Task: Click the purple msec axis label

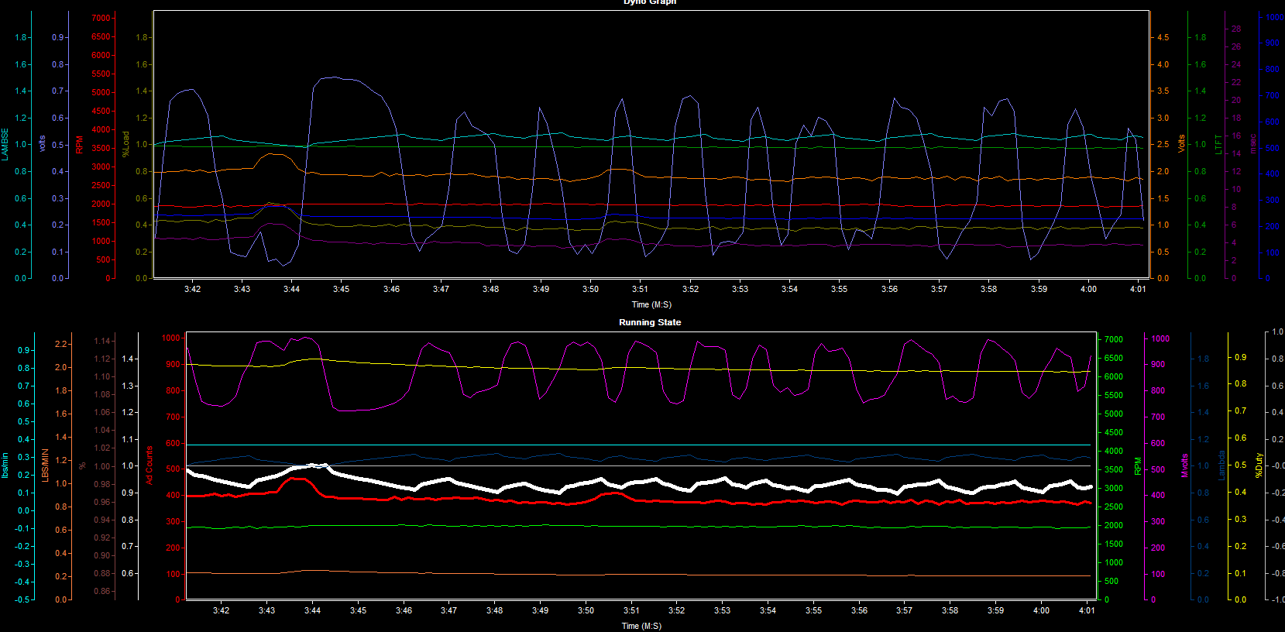Action: [x=1253, y=144]
